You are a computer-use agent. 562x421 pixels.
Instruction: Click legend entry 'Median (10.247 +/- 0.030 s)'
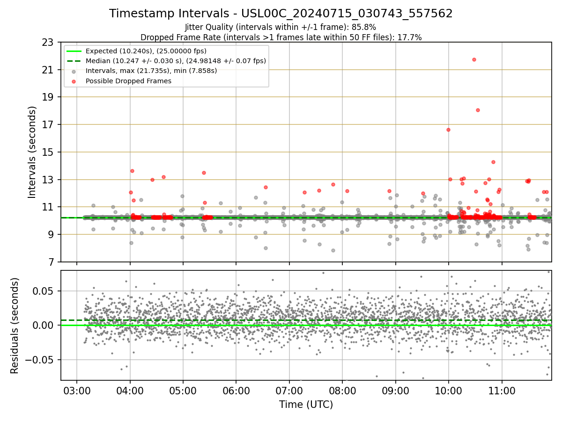tap(176, 61)
